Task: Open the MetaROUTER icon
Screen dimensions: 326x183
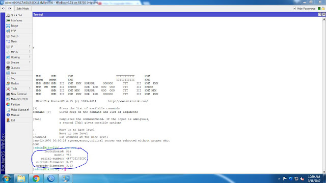Action: pyautogui.click(x=8, y=99)
